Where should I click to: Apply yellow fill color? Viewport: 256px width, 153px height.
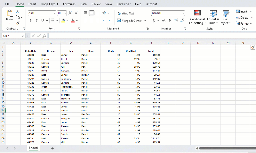tap(63, 21)
